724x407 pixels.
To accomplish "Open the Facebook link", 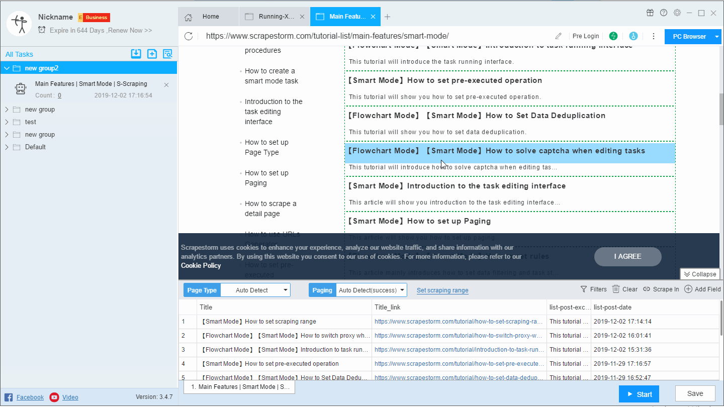I will (30, 397).
